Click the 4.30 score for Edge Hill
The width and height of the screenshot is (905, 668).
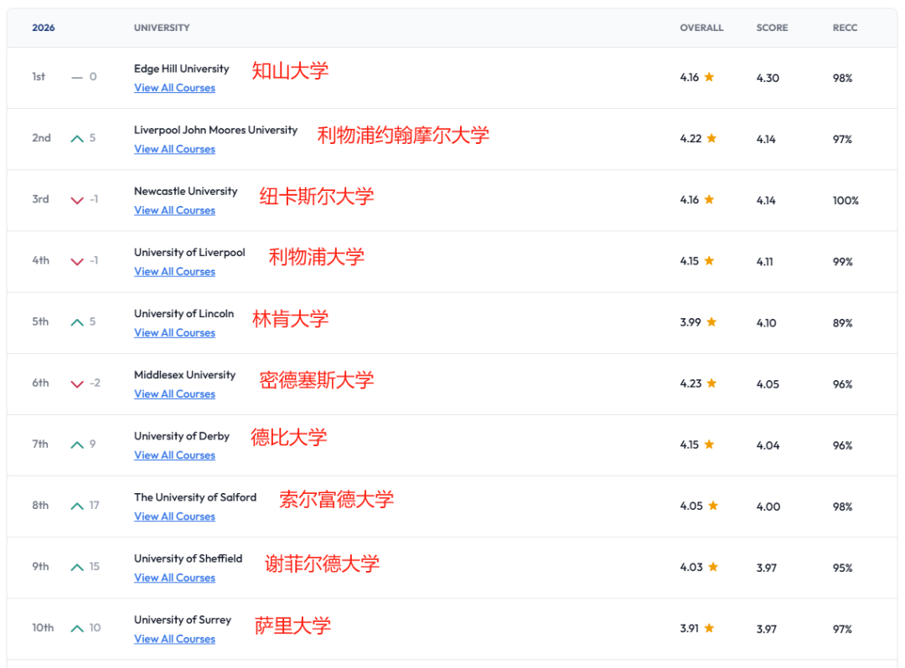[x=768, y=78]
